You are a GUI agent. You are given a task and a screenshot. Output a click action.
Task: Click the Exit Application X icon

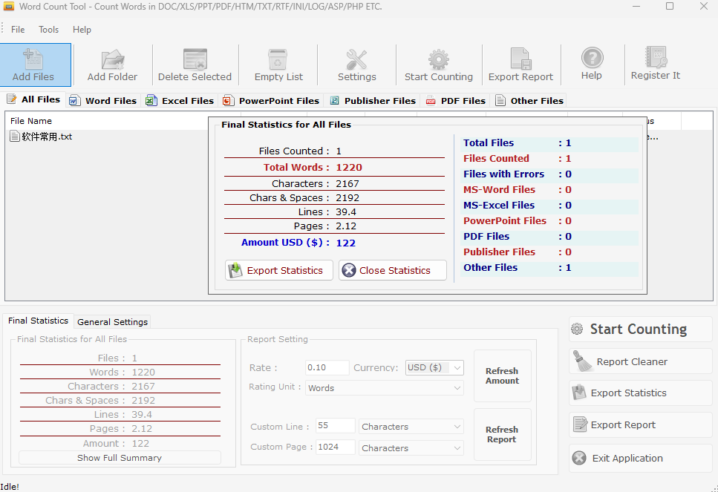tap(579, 458)
